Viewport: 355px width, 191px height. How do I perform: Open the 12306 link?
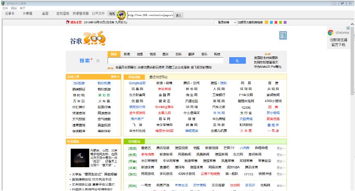[246, 108]
